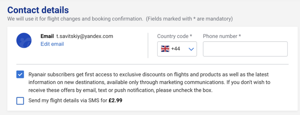Tick the SMS flight details checkbox
This screenshot has width=300, height=115.
pyautogui.click(x=20, y=101)
